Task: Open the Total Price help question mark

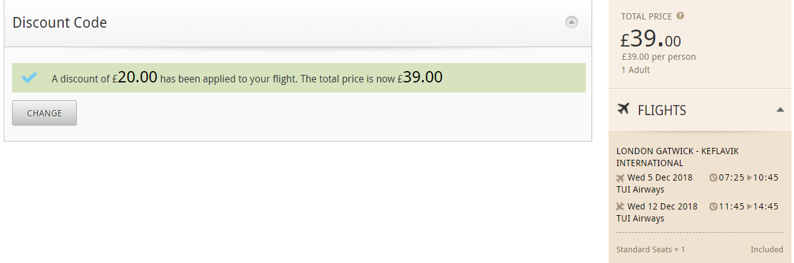Action: coord(680,16)
